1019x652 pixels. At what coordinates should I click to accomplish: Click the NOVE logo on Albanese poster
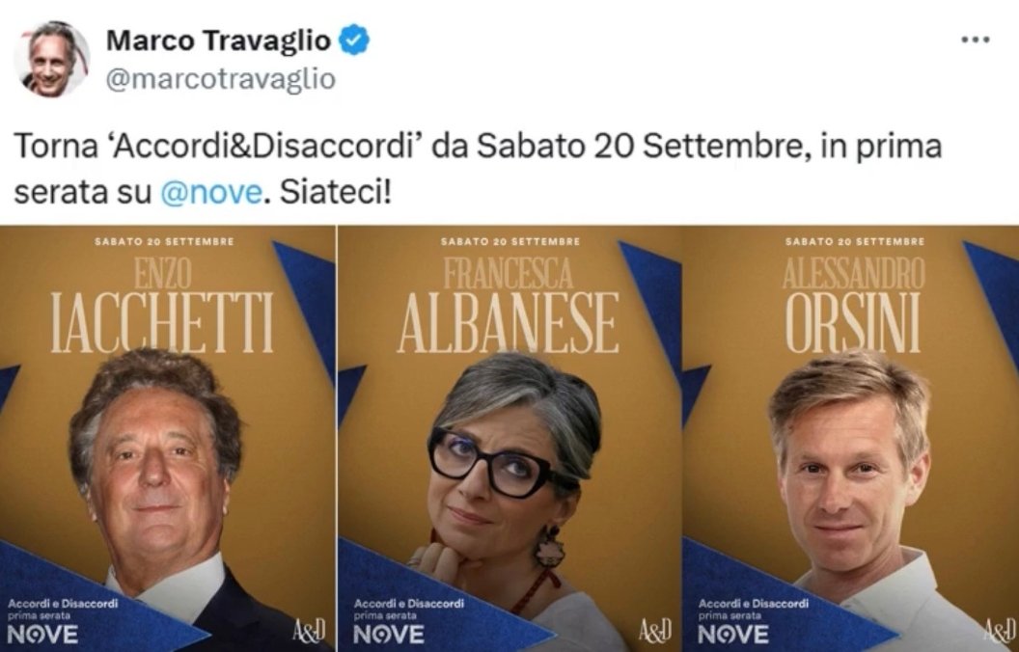[389, 634]
